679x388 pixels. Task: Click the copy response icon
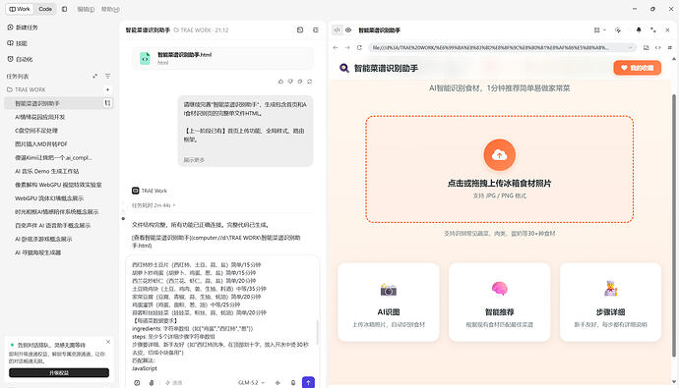[x=300, y=82]
